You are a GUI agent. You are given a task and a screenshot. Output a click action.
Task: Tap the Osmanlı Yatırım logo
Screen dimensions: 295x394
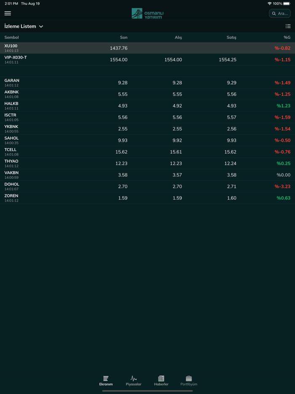[147, 13]
